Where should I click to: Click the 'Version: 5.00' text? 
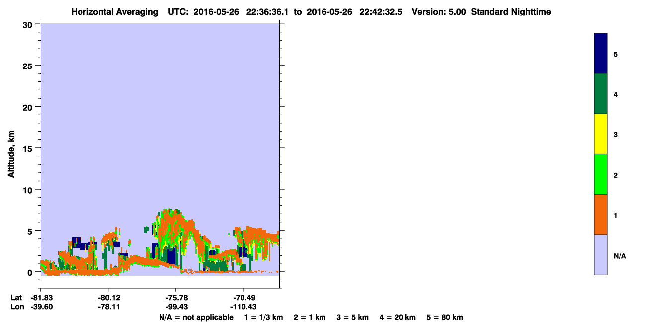(439, 12)
